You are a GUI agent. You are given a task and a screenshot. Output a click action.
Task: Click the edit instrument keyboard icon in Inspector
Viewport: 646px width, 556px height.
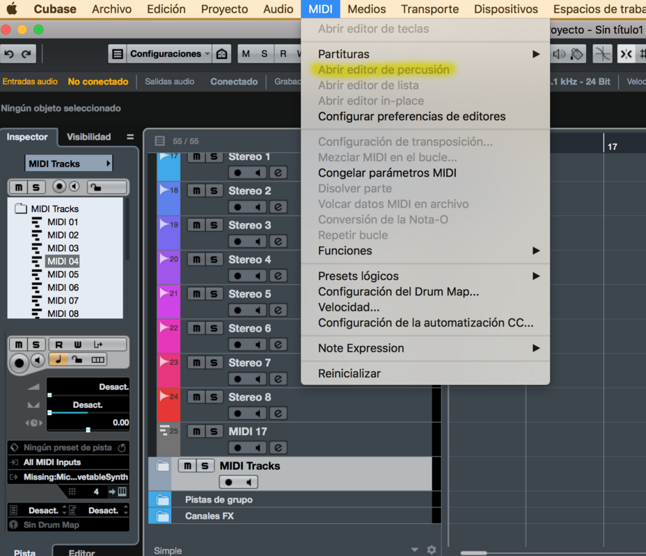[122, 492]
